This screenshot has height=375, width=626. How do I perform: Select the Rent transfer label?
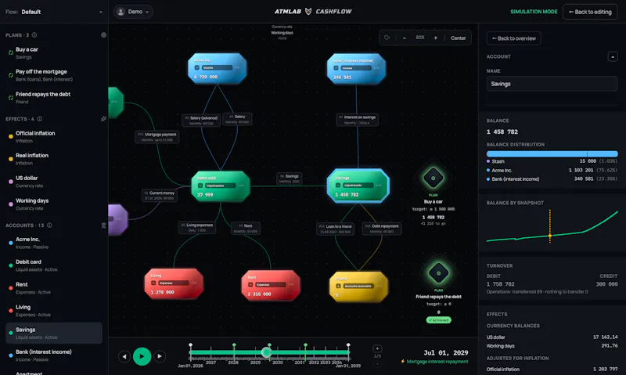tap(246, 228)
